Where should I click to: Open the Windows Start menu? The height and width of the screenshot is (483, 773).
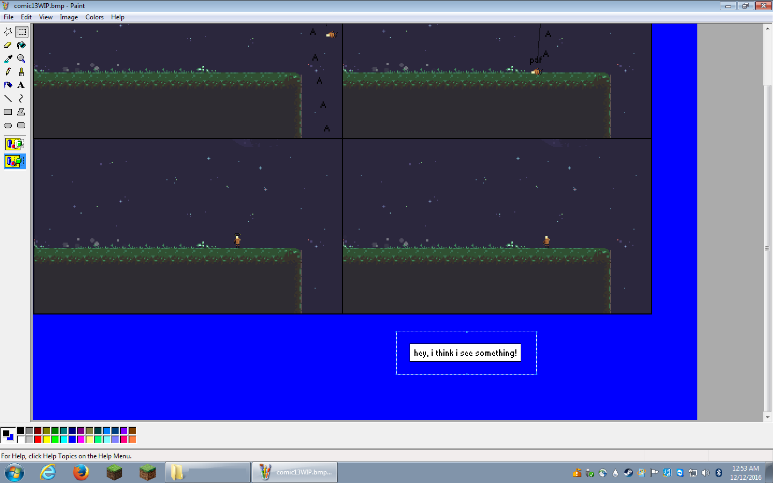pos(14,473)
